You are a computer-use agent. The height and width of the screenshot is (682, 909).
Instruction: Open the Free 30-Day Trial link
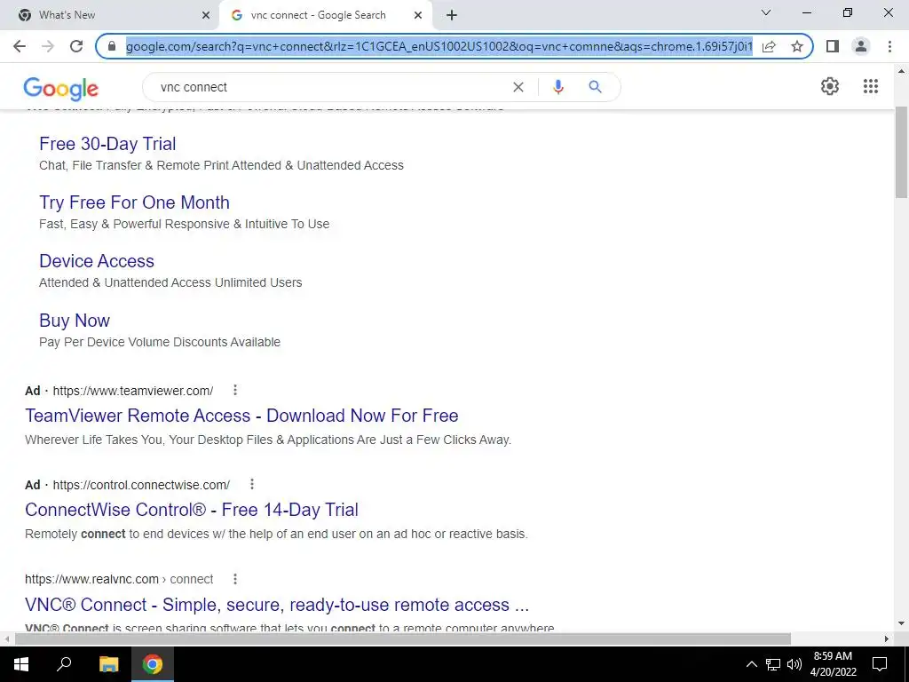click(107, 143)
